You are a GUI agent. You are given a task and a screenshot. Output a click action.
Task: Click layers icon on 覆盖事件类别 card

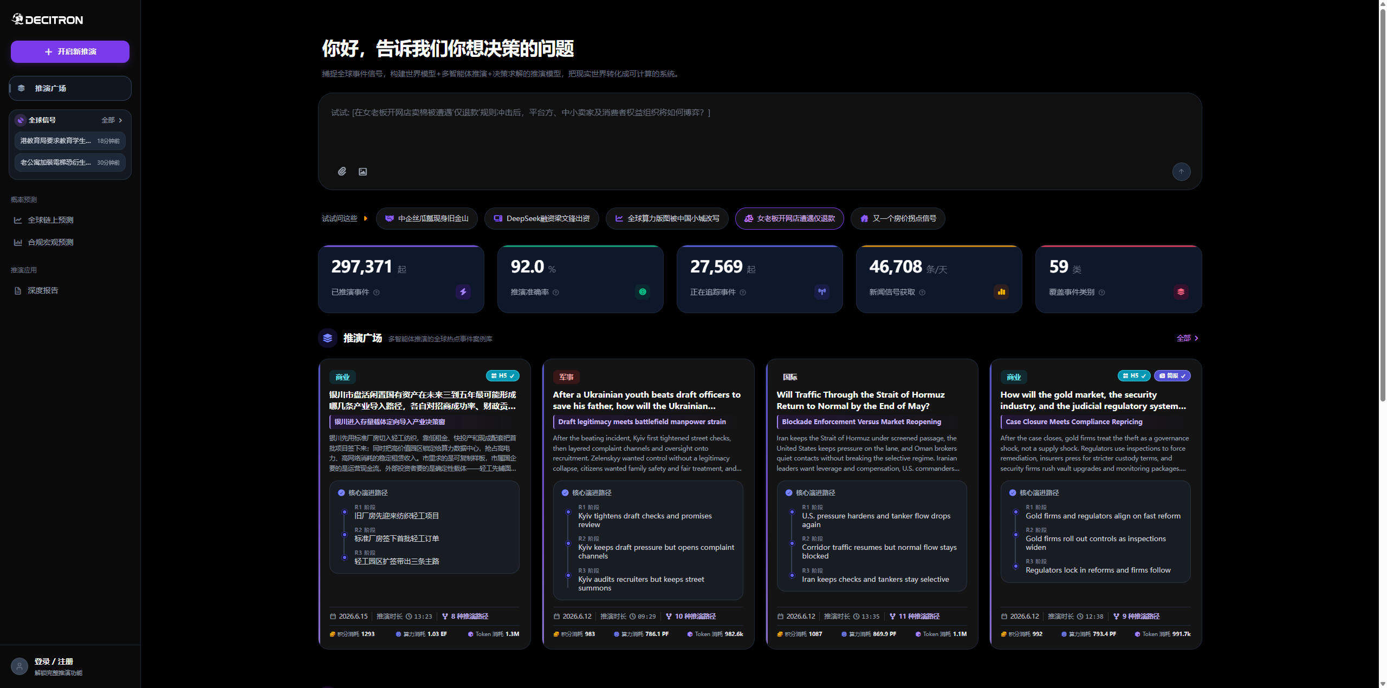(x=1181, y=291)
